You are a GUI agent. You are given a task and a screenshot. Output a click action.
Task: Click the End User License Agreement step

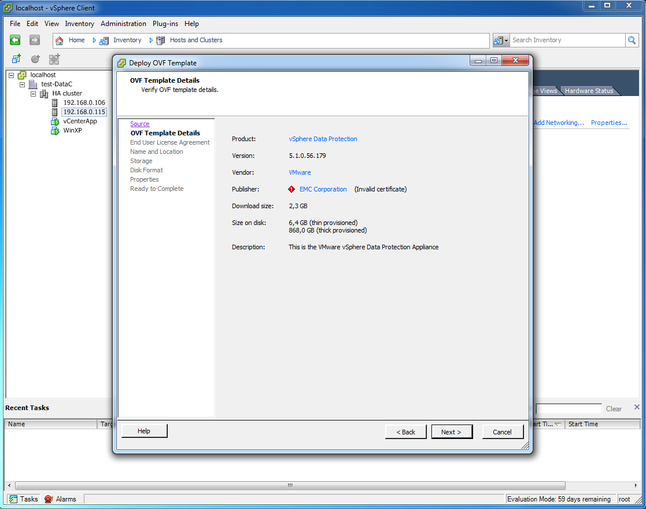[x=169, y=142]
